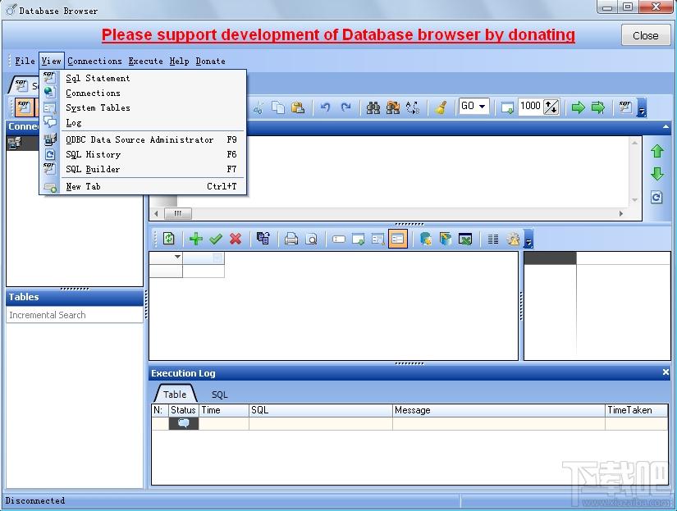Collapse the SQL panel with the up arrow
The width and height of the screenshot is (677, 511).
(x=666, y=127)
